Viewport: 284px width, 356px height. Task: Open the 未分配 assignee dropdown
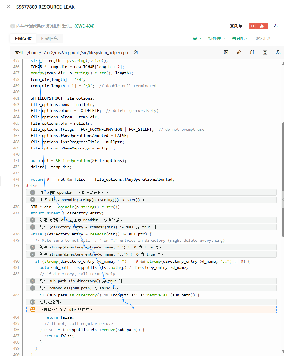click(x=240, y=39)
